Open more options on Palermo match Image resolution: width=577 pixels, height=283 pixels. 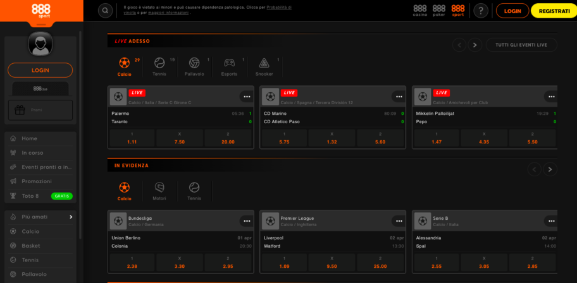[x=247, y=97]
